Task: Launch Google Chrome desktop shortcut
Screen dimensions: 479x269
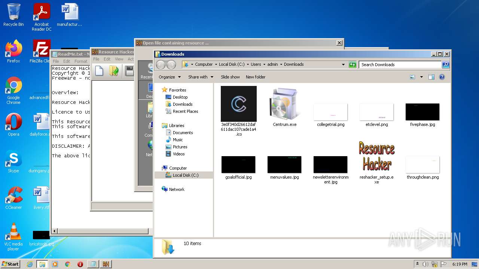Action: pyautogui.click(x=13, y=91)
